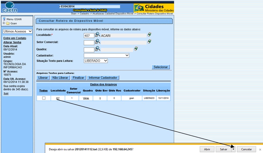Open the Setor Comercial search magnifier icon
The image size is (263, 153).
coord(97,41)
